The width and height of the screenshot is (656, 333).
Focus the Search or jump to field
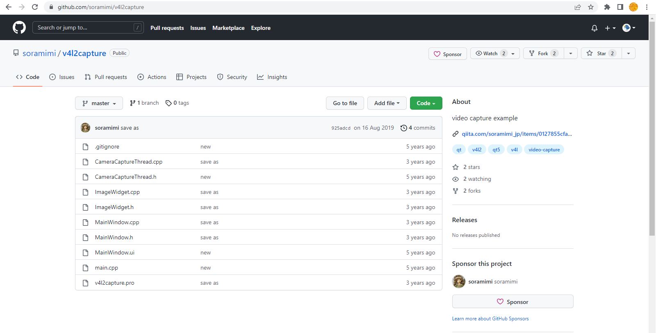[88, 27]
